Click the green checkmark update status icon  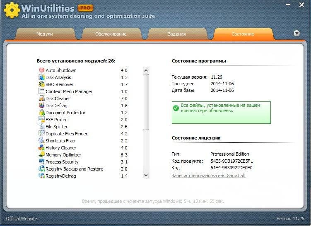176,108
